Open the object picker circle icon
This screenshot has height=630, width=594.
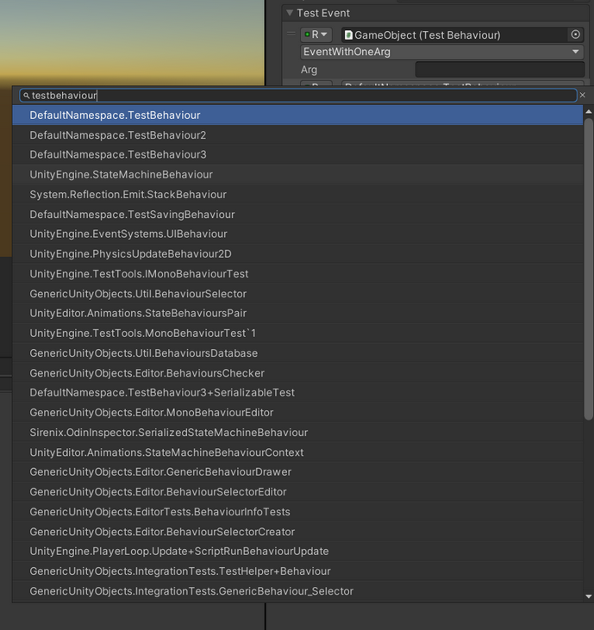[576, 35]
